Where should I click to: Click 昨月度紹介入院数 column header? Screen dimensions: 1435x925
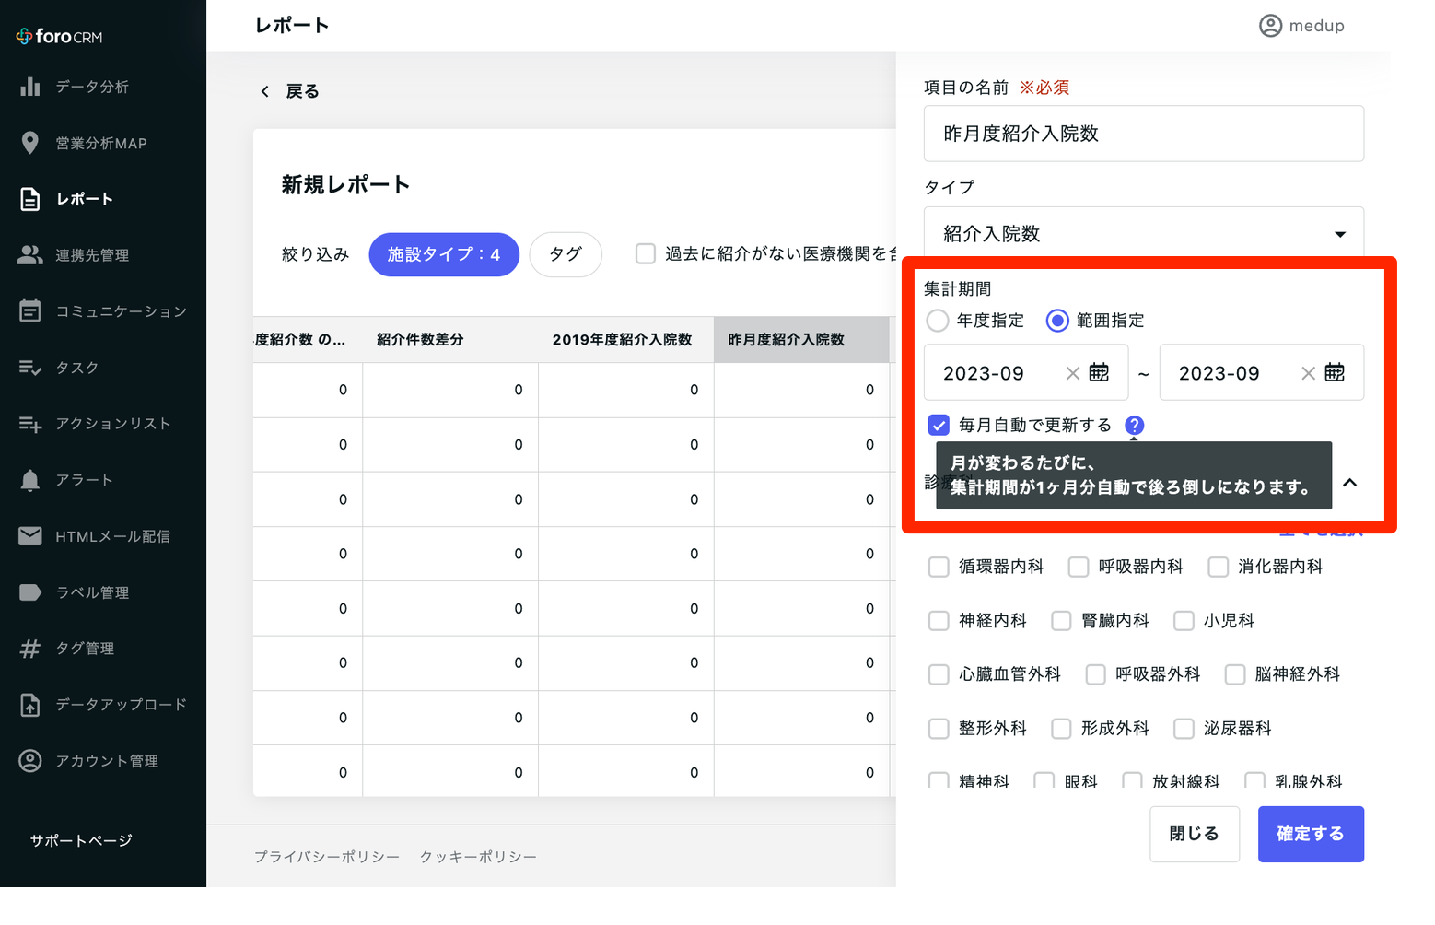(x=801, y=340)
